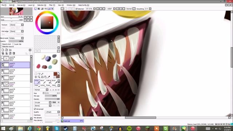Click zoom out button in top toolbar

click(98, 9)
